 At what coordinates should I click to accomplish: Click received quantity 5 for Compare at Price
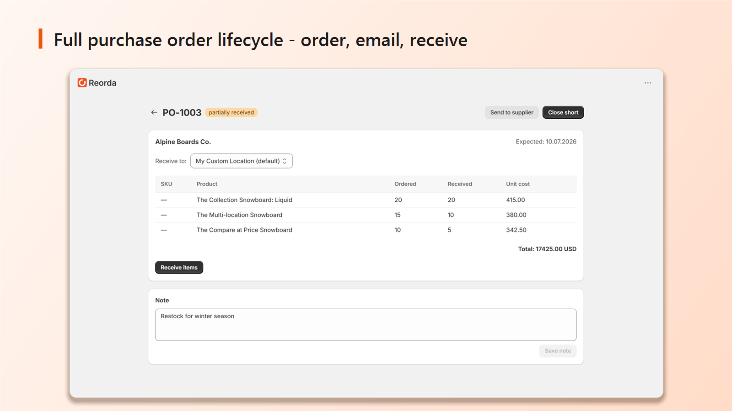pyautogui.click(x=449, y=230)
